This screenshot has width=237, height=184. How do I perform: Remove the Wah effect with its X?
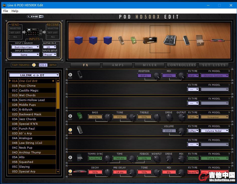pyautogui.click(x=229, y=71)
